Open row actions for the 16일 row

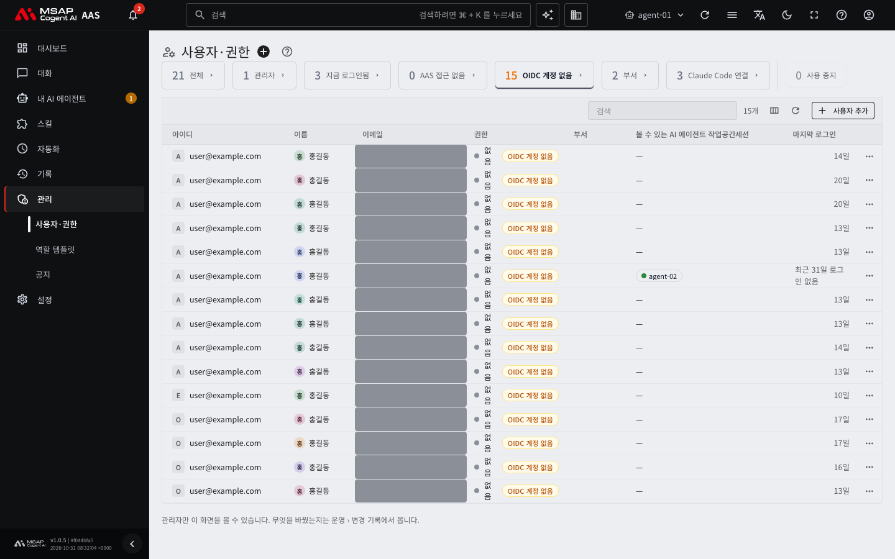point(870,467)
